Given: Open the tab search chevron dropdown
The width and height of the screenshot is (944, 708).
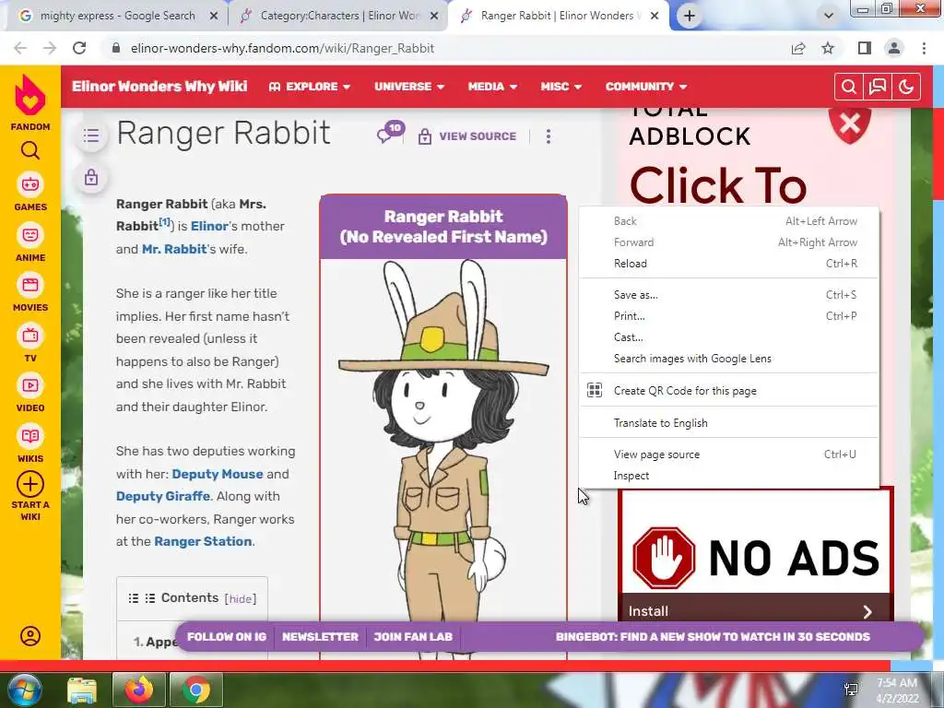Looking at the screenshot, I should pyautogui.click(x=829, y=16).
